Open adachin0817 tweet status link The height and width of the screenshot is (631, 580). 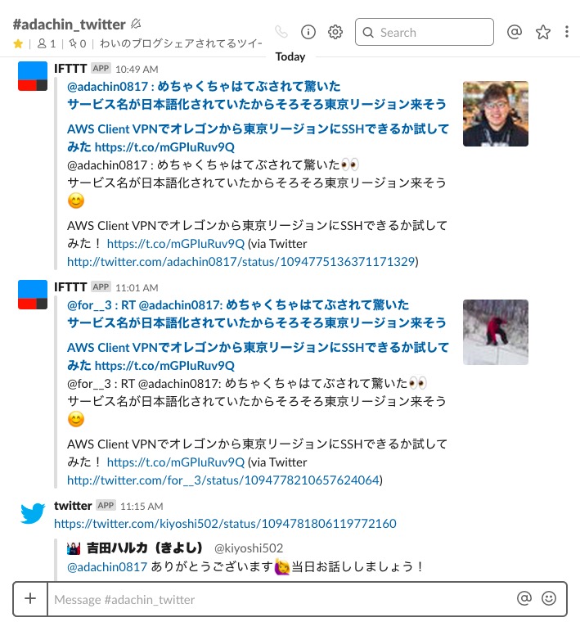point(241,262)
